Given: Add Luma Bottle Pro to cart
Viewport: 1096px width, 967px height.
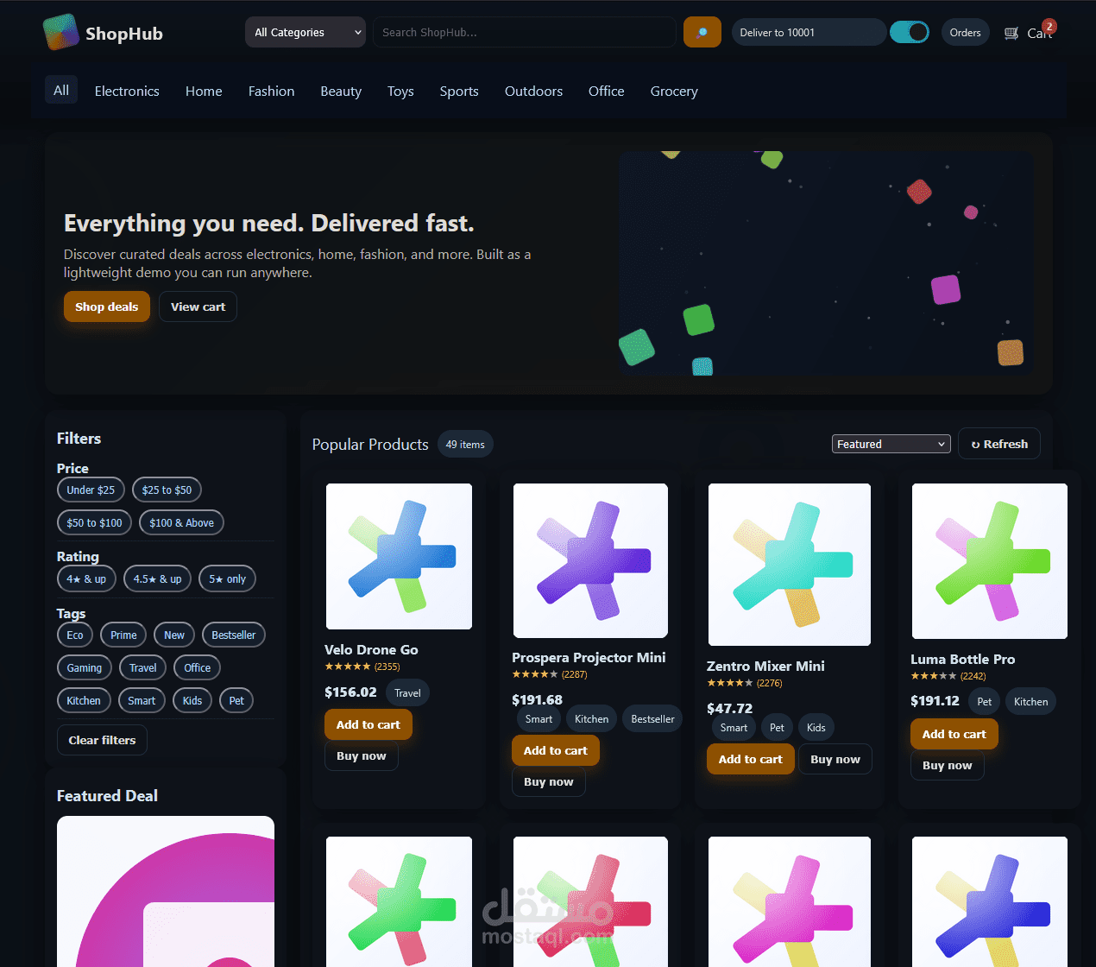Looking at the screenshot, I should tap(954, 734).
